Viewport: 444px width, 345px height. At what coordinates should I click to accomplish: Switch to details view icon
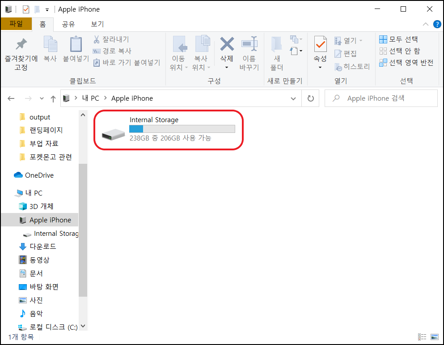click(422, 337)
